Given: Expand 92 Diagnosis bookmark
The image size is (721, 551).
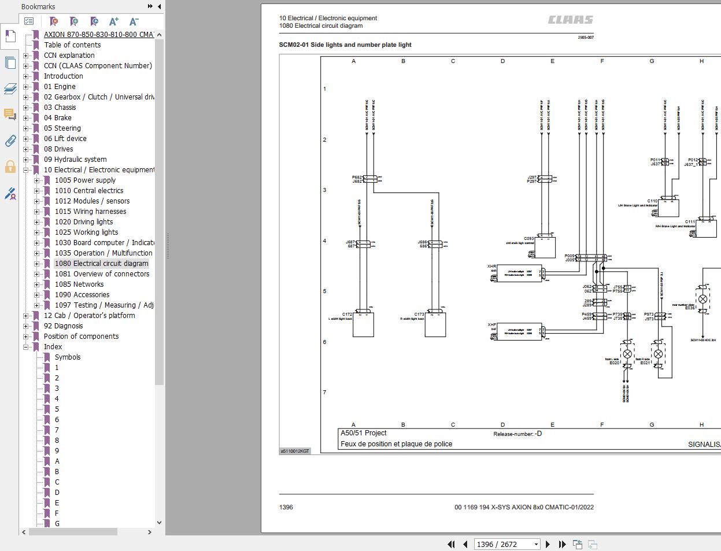Looking at the screenshot, I should click(26, 326).
